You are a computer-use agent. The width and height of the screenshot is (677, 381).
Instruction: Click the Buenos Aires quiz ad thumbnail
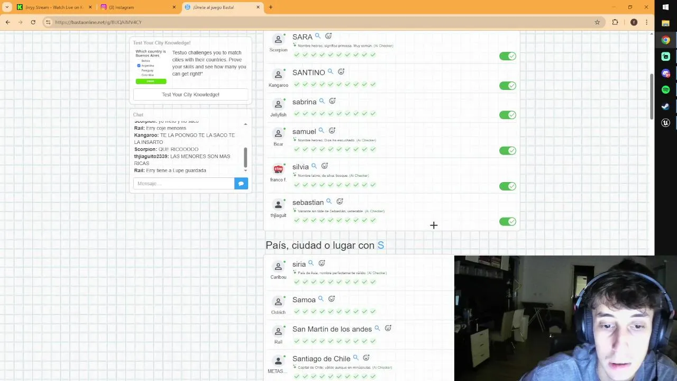coord(151,67)
